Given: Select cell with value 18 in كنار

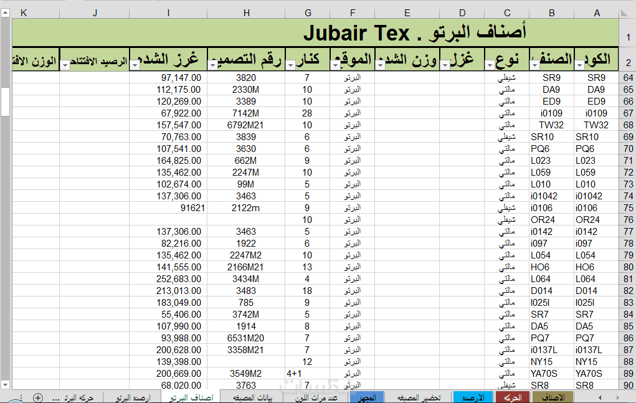Looking at the screenshot, I should pyautogui.click(x=308, y=291).
